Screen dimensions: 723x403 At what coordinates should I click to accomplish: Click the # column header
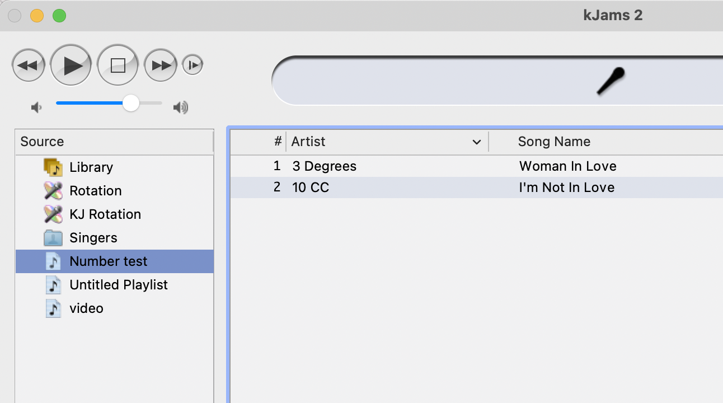click(278, 142)
